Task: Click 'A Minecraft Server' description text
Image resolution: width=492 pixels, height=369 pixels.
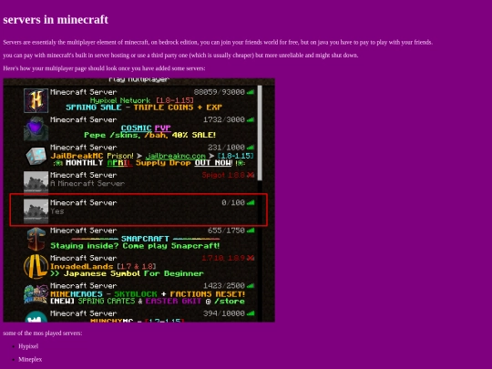Action: tap(87, 183)
